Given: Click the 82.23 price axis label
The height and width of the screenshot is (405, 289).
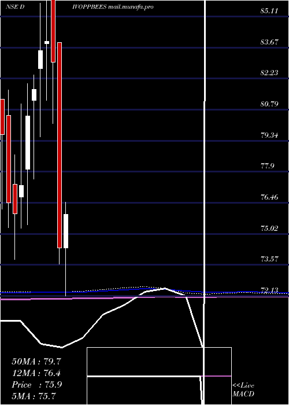Looking at the screenshot, I should 270,73.
